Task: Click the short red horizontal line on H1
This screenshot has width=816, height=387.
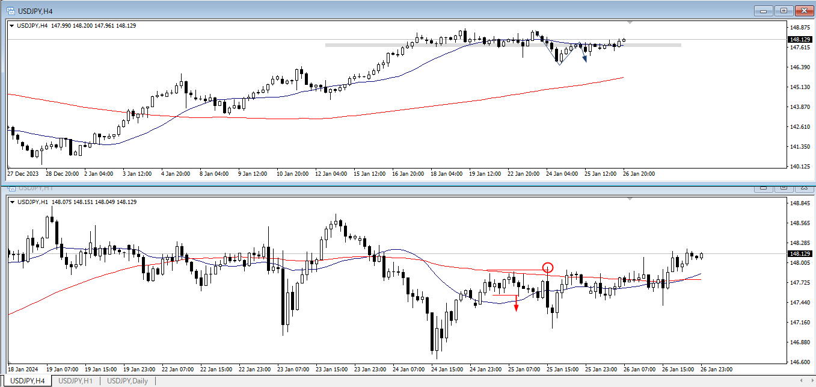Action: coord(504,295)
